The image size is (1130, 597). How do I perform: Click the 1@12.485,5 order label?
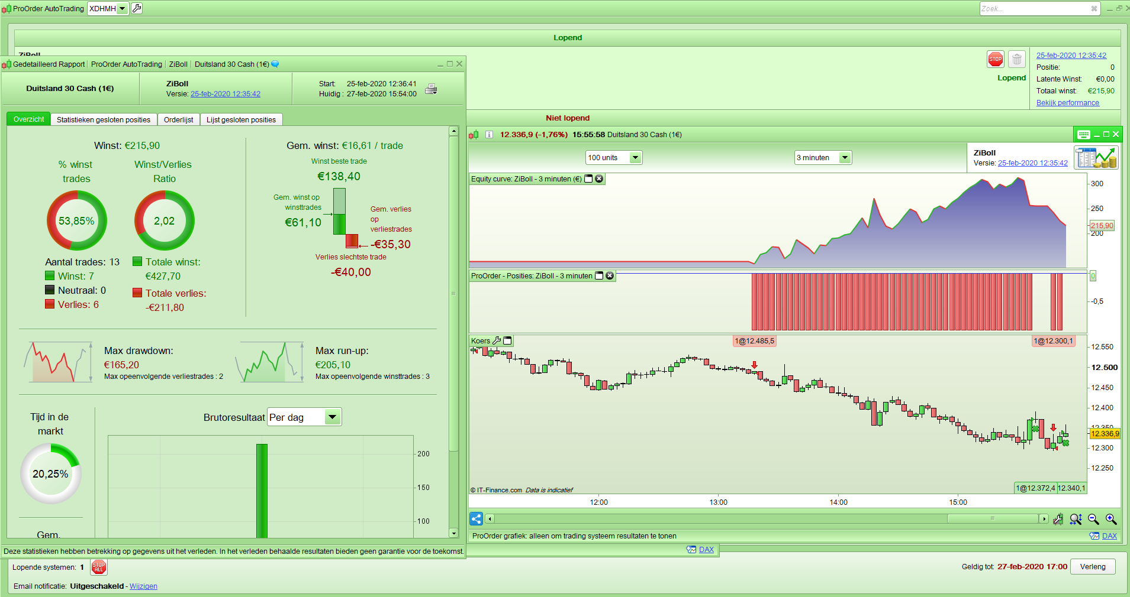755,341
